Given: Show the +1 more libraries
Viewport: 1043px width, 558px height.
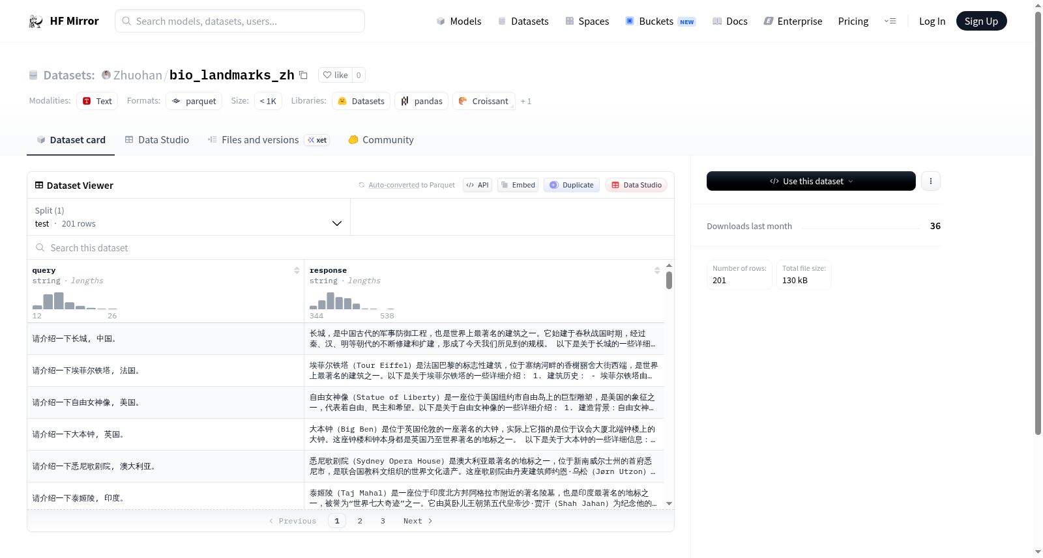Looking at the screenshot, I should point(526,101).
